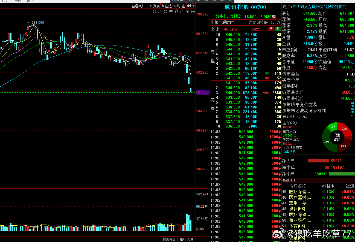Click the 委比 +46.82% value

click(229, 29)
